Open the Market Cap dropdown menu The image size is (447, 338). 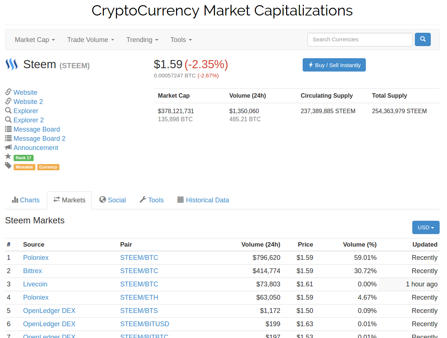(35, 40)
